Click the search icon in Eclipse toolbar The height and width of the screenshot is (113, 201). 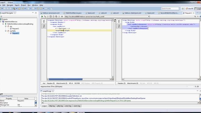coord(14,8)
